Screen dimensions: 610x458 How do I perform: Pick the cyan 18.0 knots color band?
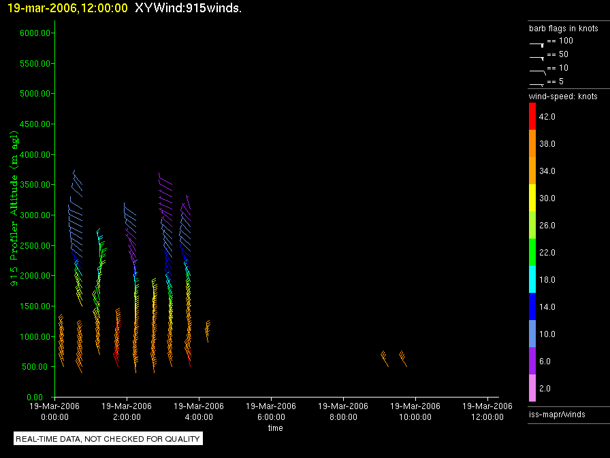532,279
